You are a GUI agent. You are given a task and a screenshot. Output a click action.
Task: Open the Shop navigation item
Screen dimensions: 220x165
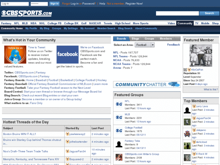point(215,23)
